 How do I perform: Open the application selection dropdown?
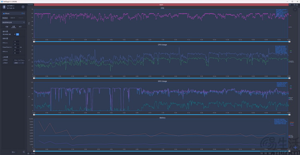click(x=13, y=22)
